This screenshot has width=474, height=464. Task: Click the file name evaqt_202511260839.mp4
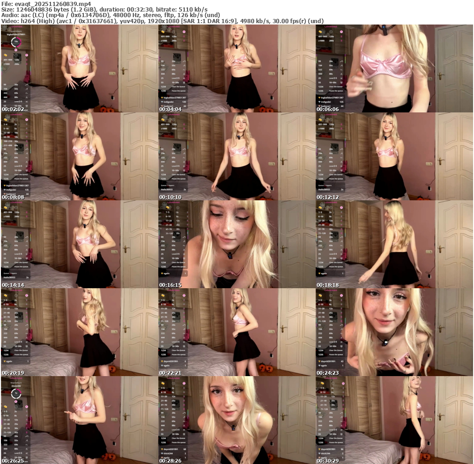click(53, 4)
